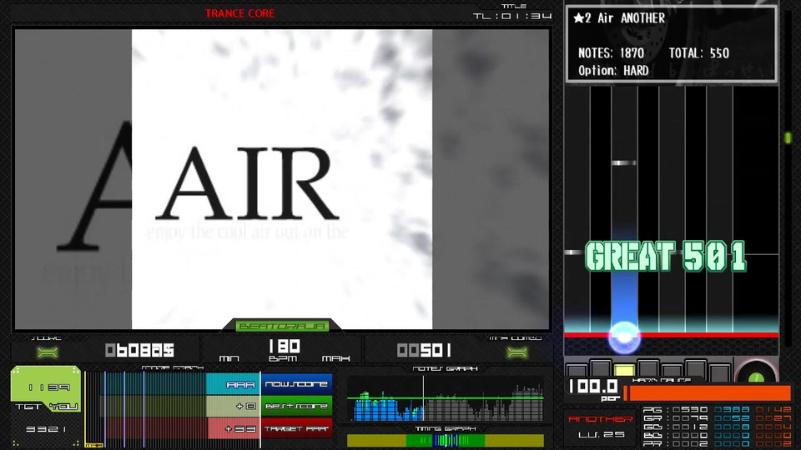Click the star icon before the song title
The width and height of the screenshot is (801, 450).
click(578, 18)
